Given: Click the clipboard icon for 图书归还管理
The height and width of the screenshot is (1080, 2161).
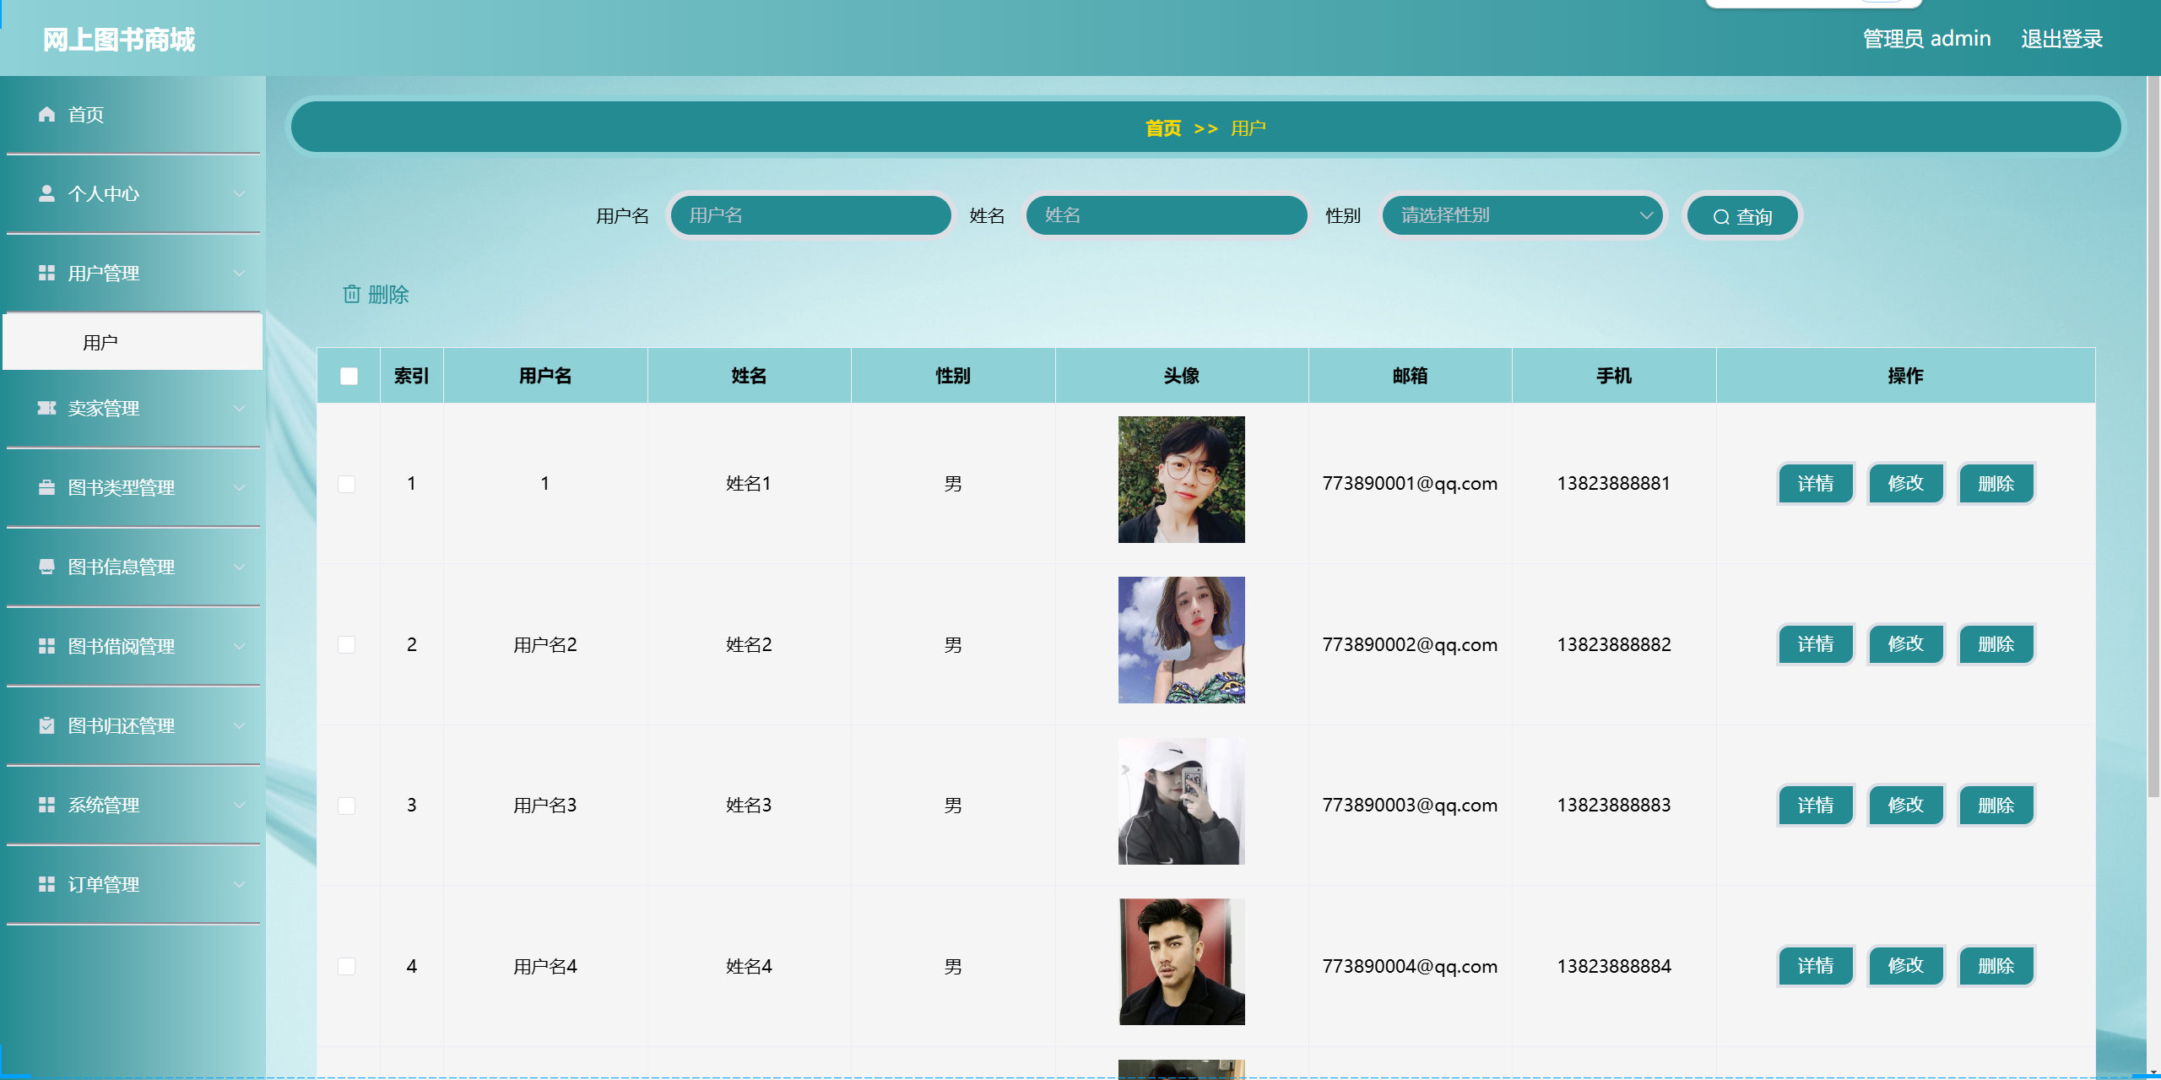Looking at the screenshot, I should point(46,725).
